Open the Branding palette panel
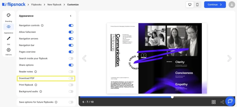Image resolution: width=237 pixels, height=107 pixels. tap(9, 15)
